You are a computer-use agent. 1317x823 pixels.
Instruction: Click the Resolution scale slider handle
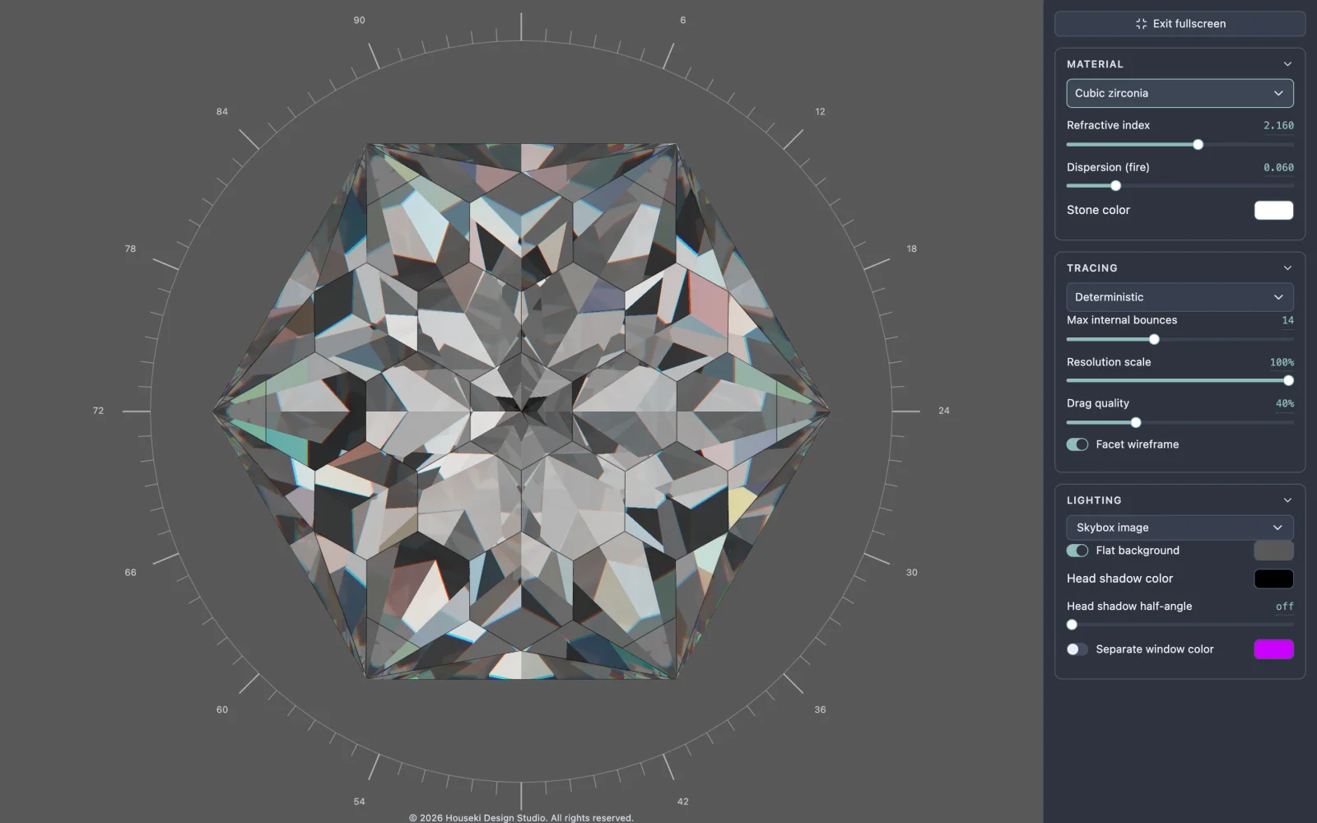[x=1288, y=381]
